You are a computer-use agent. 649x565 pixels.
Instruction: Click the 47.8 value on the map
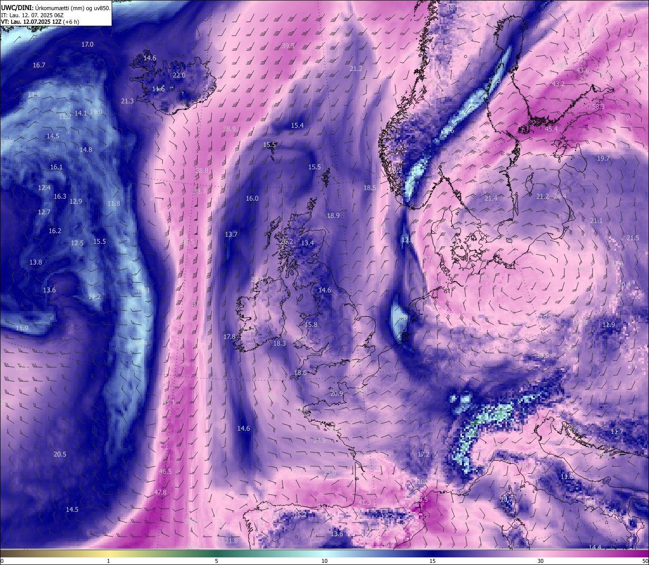point(160,493)
